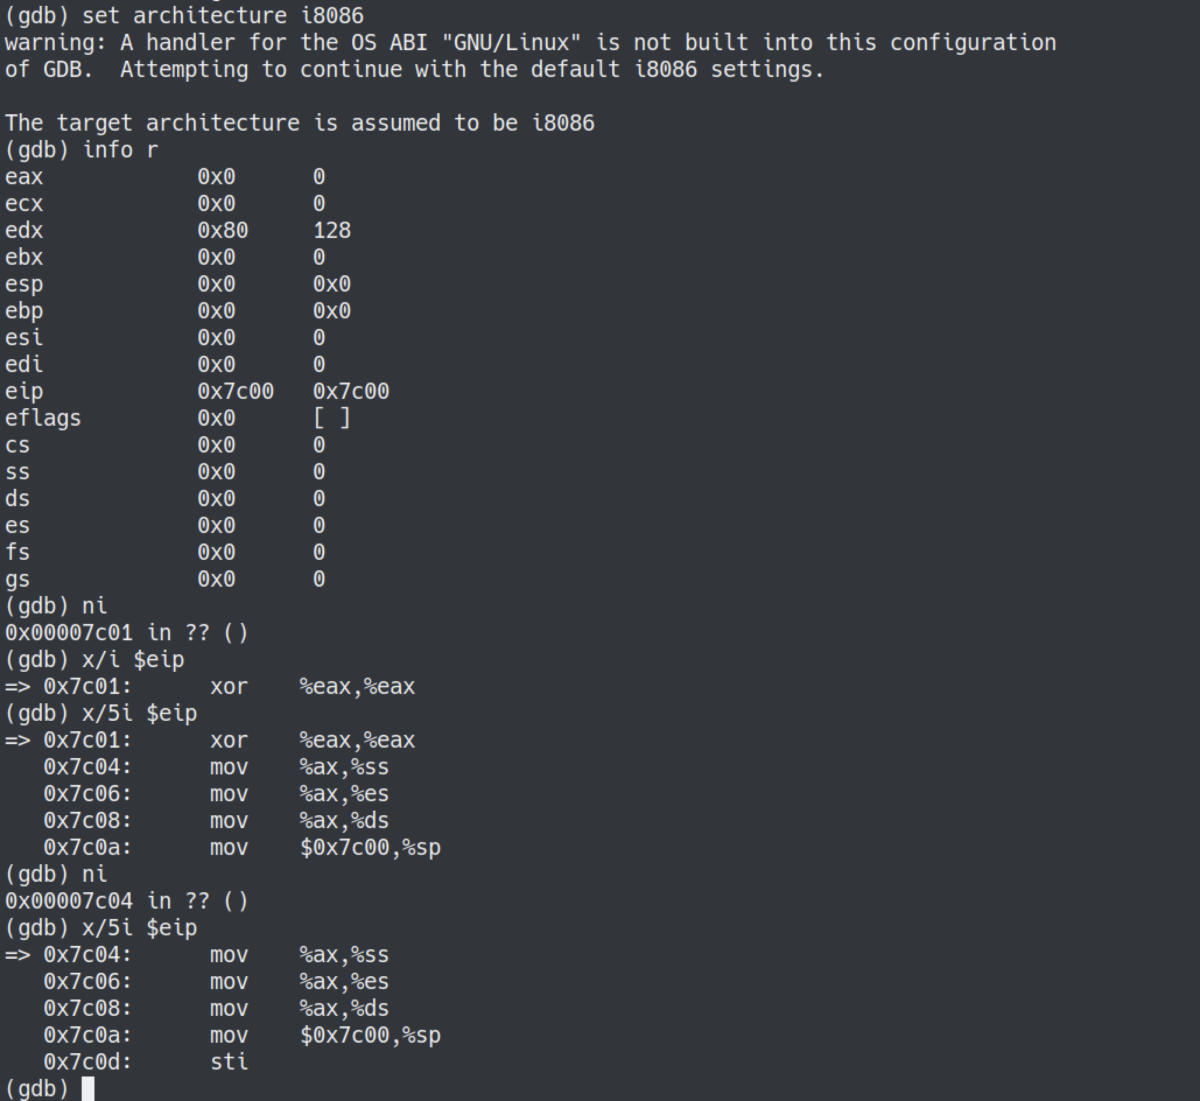The image size is (1200, 1101).
Task: Click the "0x00007c04 in ?? ()" output line
Action: 127,900
